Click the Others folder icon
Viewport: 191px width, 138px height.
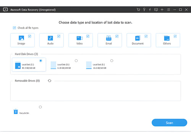(167, 38)
